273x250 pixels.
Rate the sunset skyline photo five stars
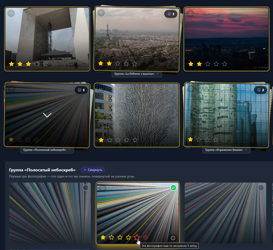(224, 64)
